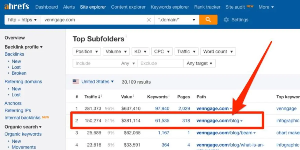Open the CPC filter dropdown
Image resolution: width=300 pixels, height=150 pixels.
162,51
